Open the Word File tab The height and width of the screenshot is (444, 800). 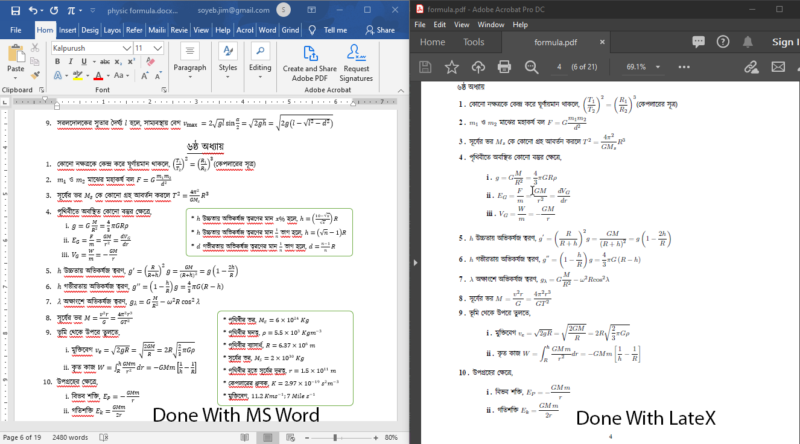click(16, 30)
